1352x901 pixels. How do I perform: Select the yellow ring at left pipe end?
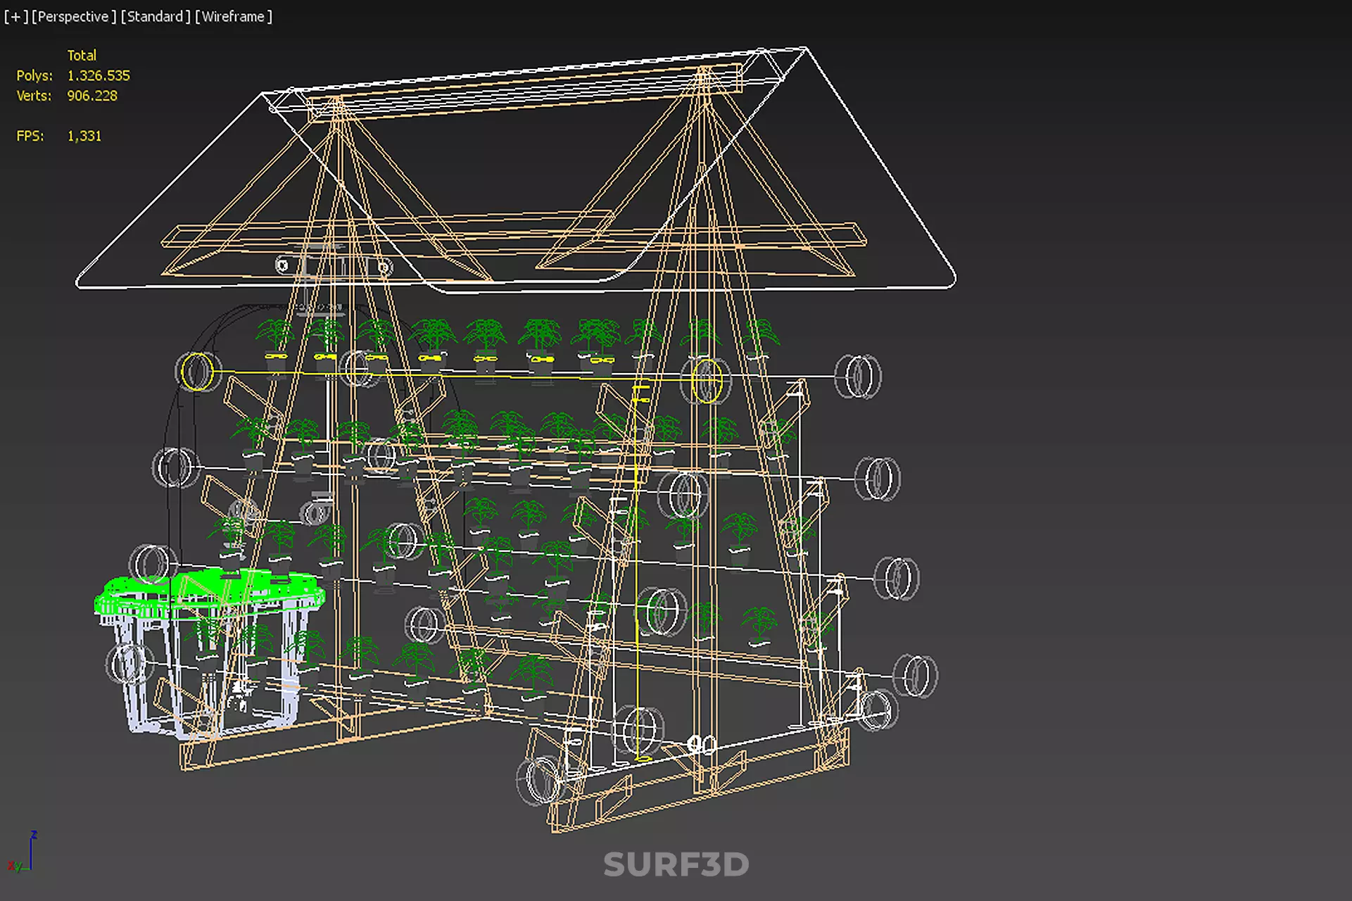click(x=196, y=372)
